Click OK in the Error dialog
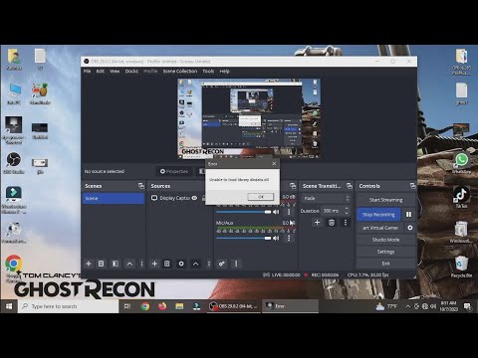 [x=261, y=197]
